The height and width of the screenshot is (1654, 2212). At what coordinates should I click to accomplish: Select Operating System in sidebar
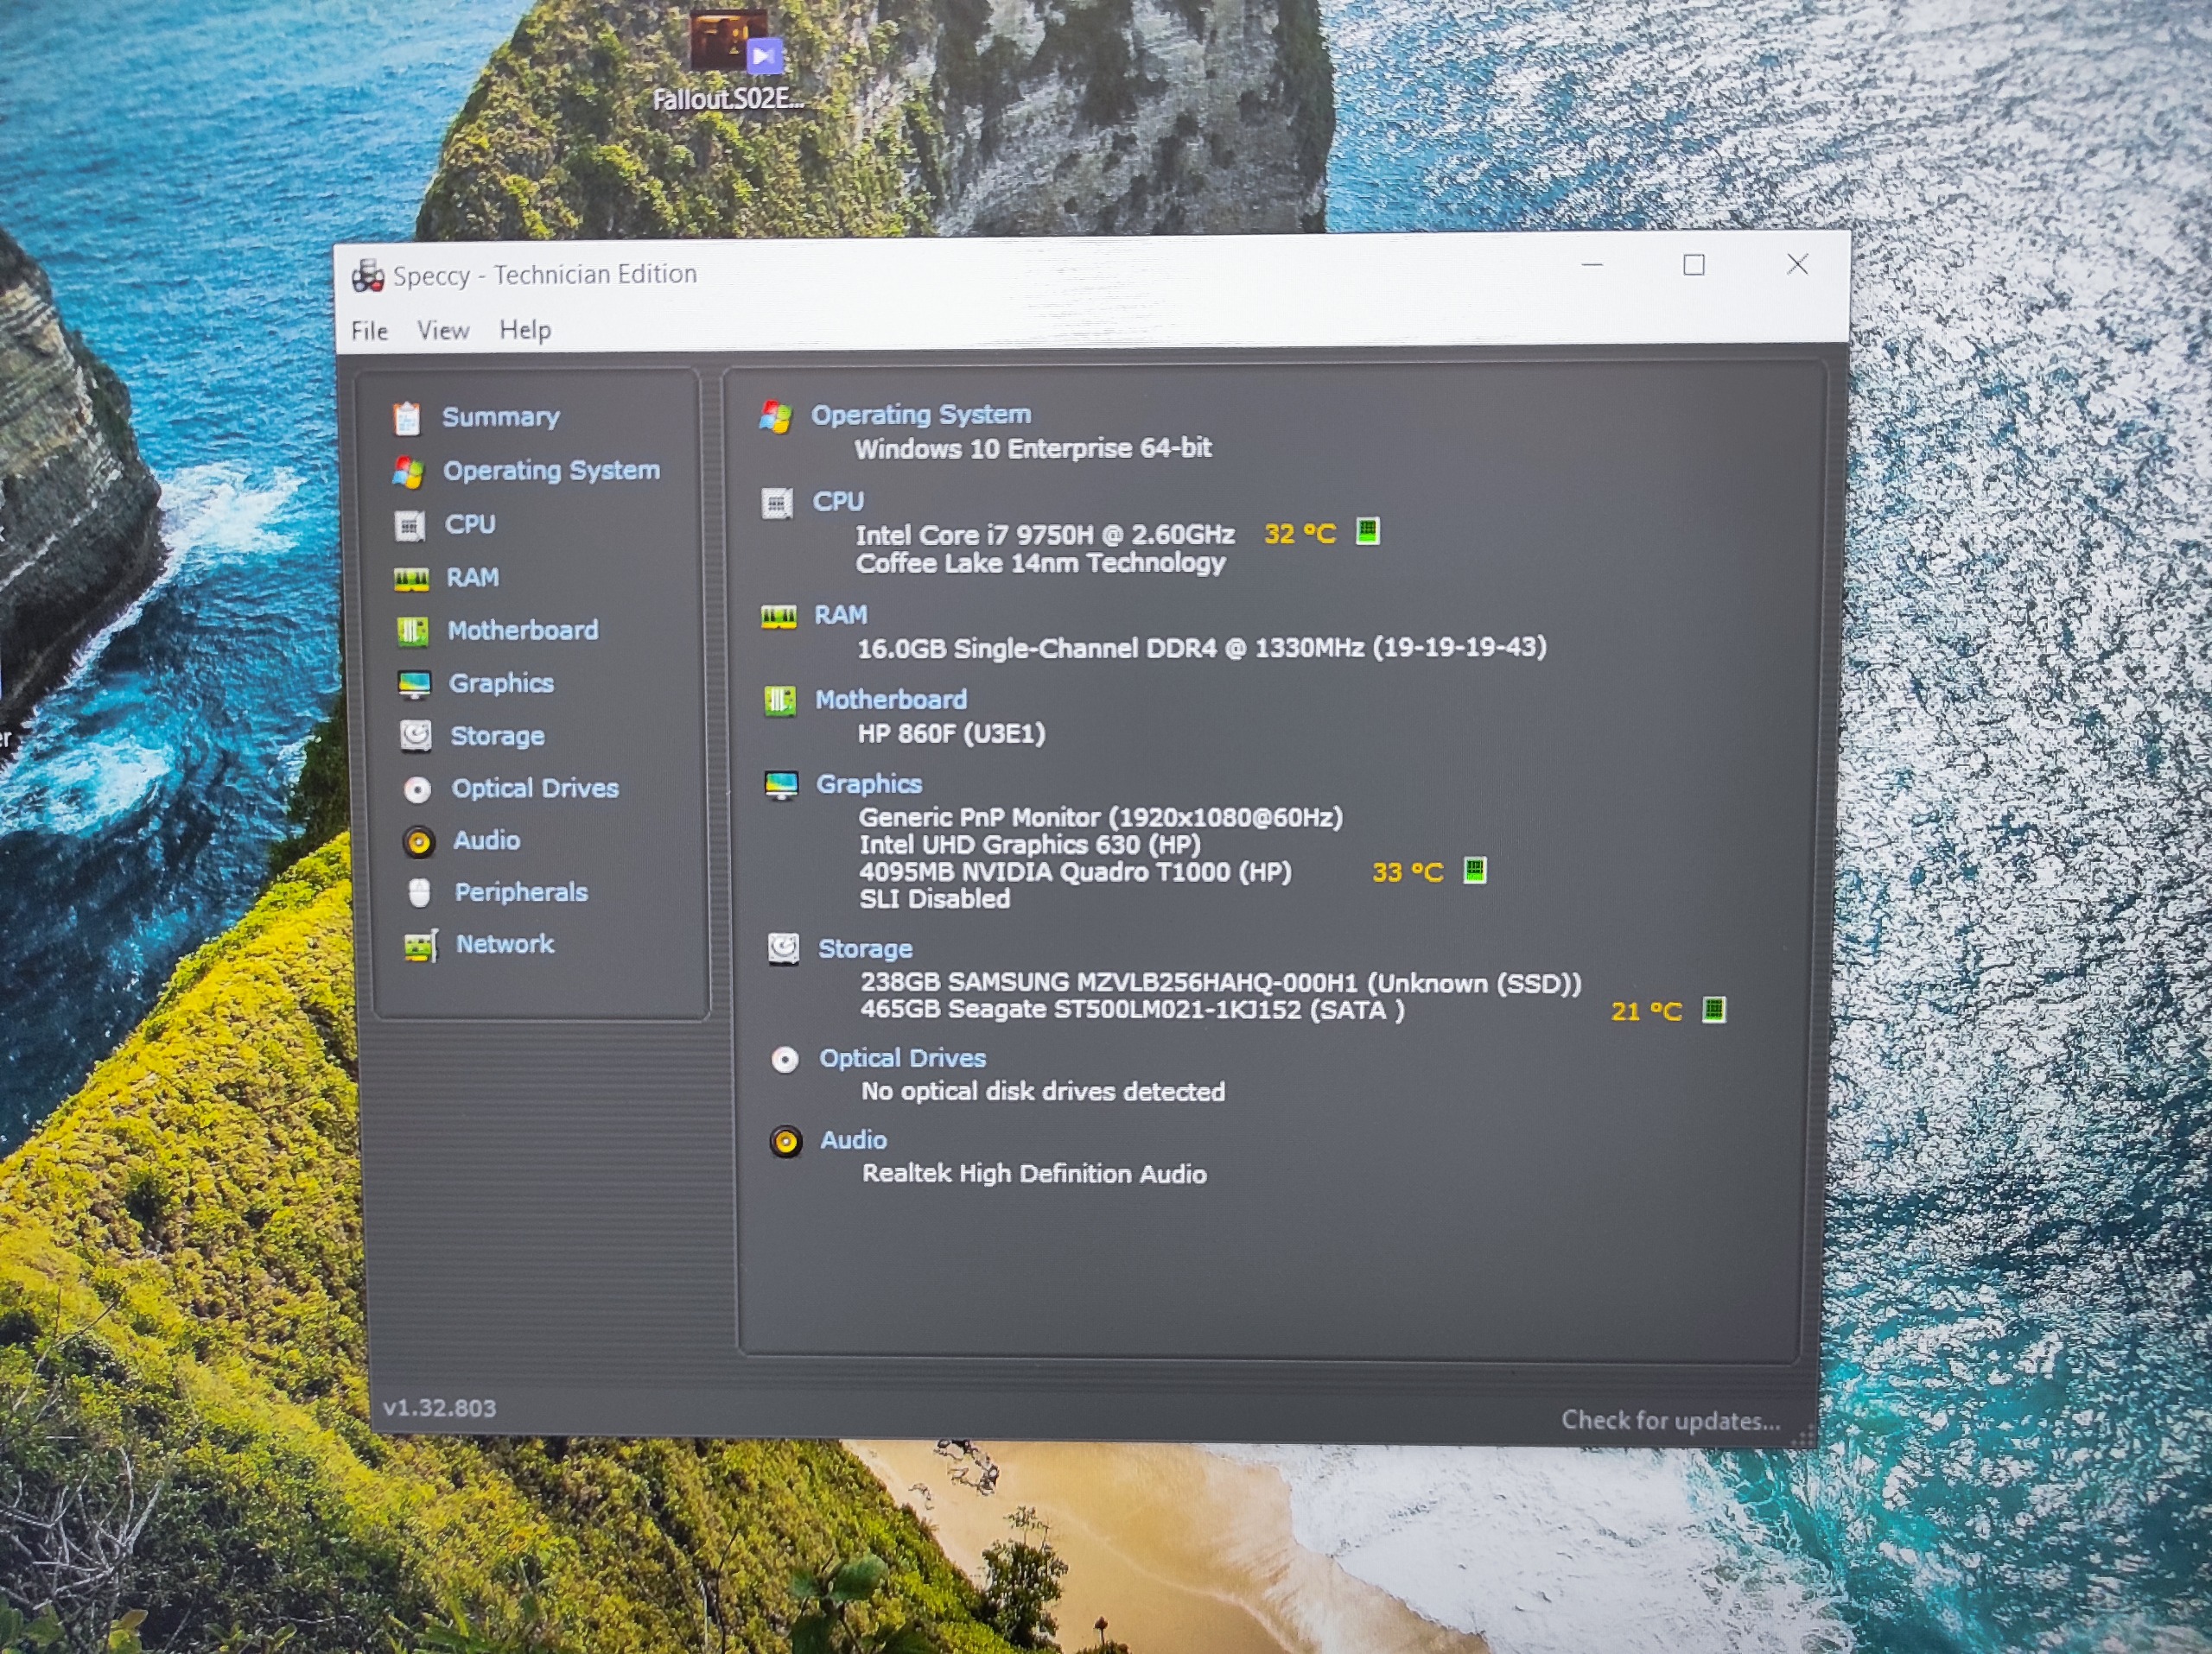pyautogui.click(x=551, y=471)
